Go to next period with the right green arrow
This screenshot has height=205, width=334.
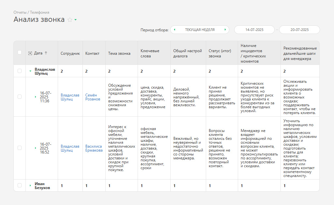[225, 30]
